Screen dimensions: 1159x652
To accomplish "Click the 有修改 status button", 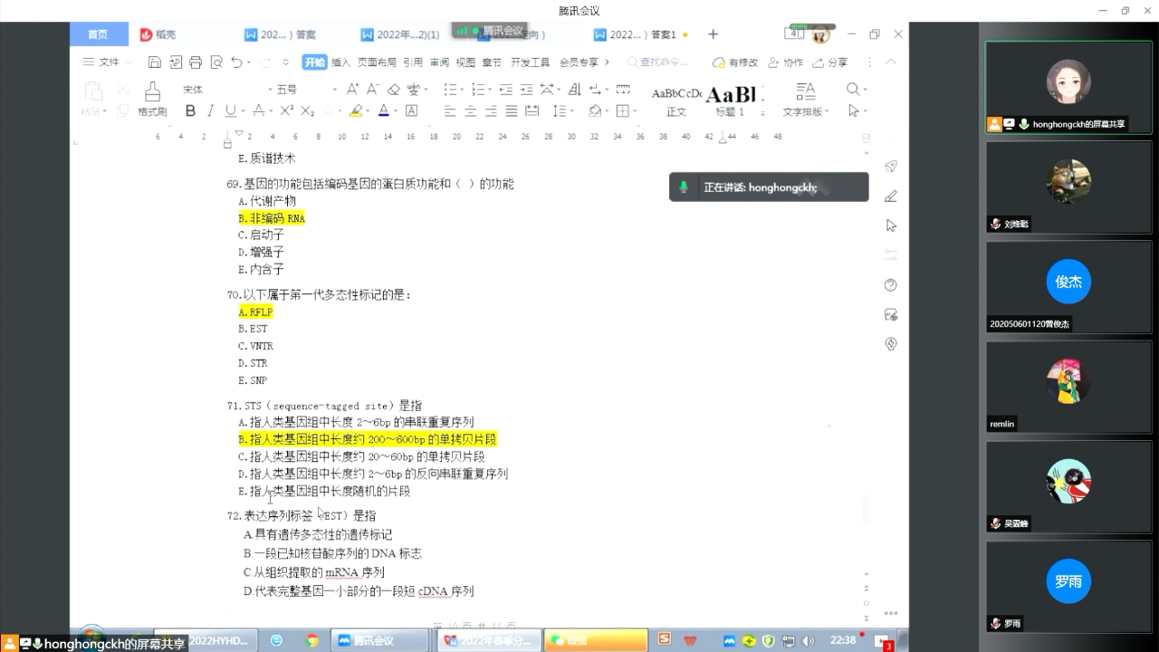I will click(x=735, y=62).
